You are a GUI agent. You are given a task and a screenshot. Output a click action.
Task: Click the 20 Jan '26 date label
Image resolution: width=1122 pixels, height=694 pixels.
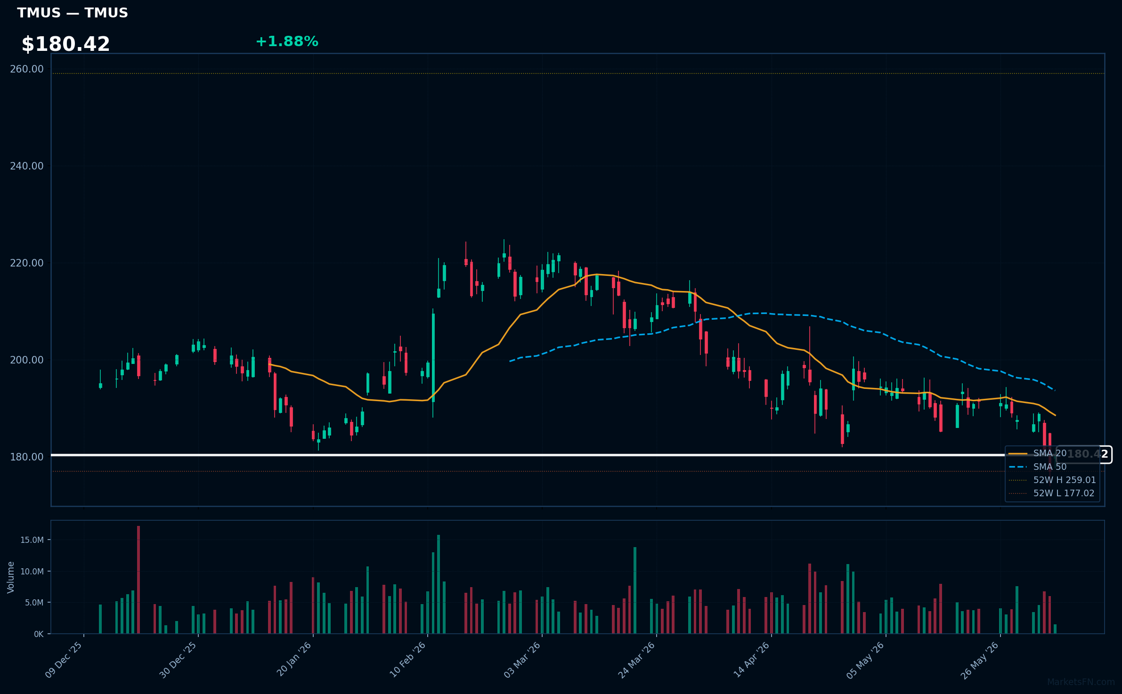point(294,660)
